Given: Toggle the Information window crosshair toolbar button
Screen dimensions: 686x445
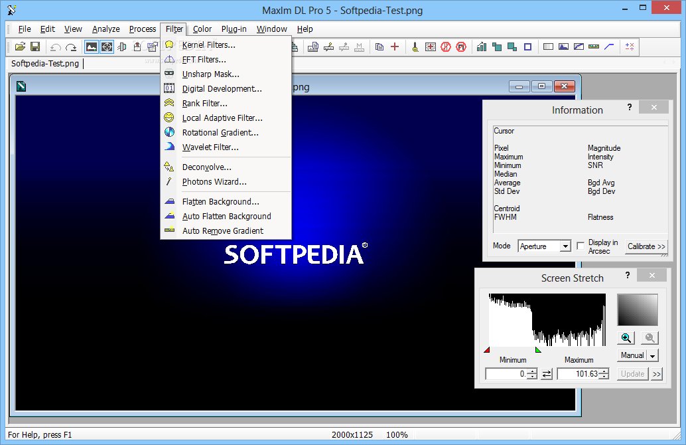Looking at the screenshot, I should [x=107, y=47].
